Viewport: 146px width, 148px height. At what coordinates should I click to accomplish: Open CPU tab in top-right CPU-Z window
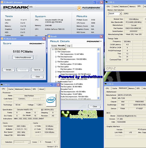[108, 7]
